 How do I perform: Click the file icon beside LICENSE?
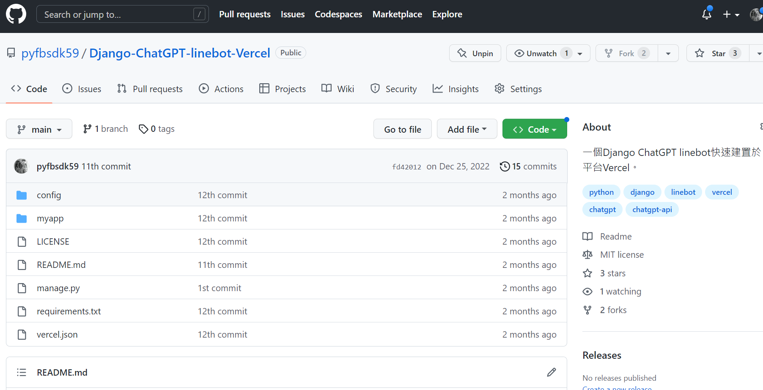[x=22, y=242]
